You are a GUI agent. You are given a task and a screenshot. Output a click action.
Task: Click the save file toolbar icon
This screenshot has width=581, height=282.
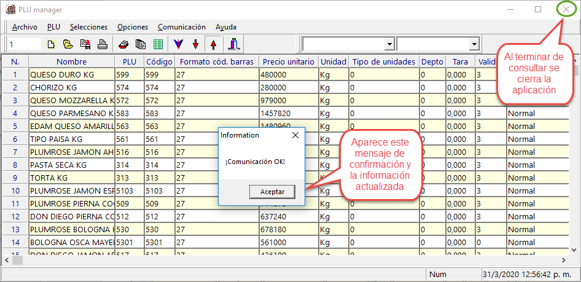[85, 44]
